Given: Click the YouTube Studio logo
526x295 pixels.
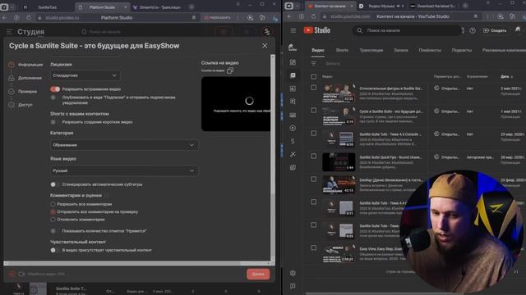Looking at the screenshot, I should [317, 30].
